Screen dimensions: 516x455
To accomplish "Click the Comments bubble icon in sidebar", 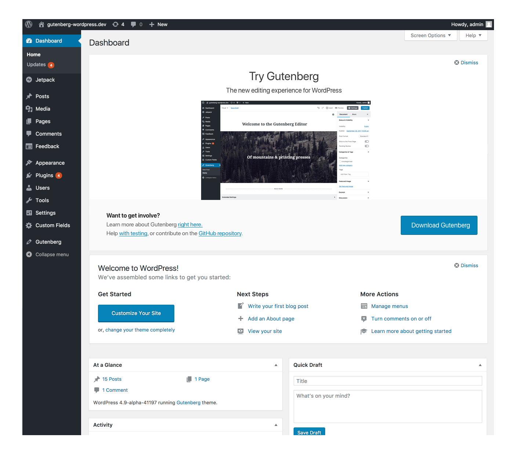I will point(29,134).
